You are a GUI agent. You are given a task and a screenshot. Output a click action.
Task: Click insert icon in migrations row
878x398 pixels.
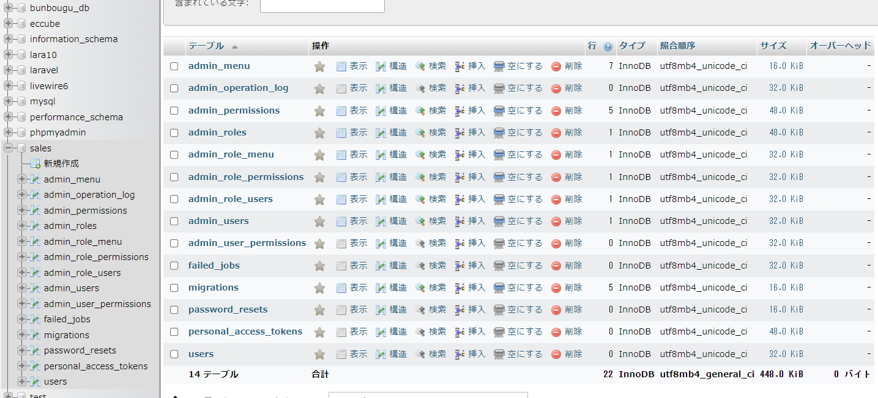(x=460, y=288)
